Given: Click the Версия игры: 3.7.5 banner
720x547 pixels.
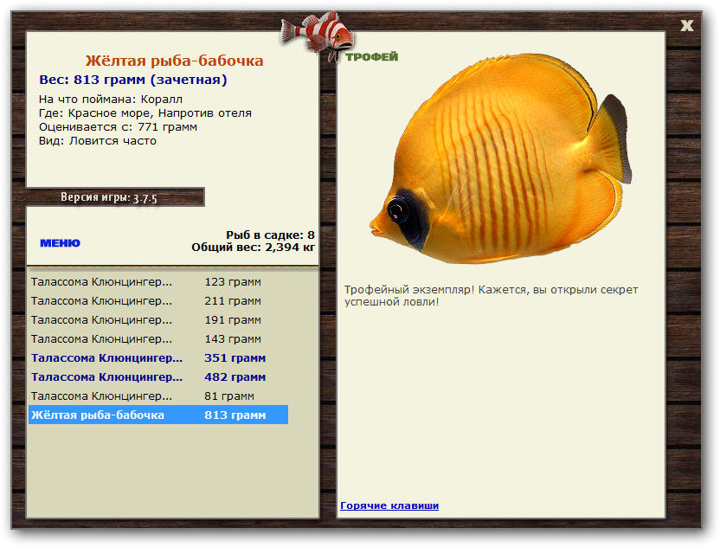Looking at the screenshot, I should click(x=109, y=197).
